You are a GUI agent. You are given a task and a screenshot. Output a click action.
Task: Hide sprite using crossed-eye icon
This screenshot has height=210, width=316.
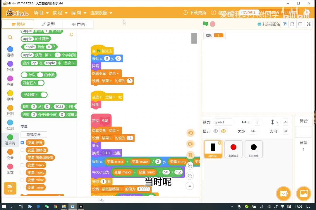click(x=223, y=131)
